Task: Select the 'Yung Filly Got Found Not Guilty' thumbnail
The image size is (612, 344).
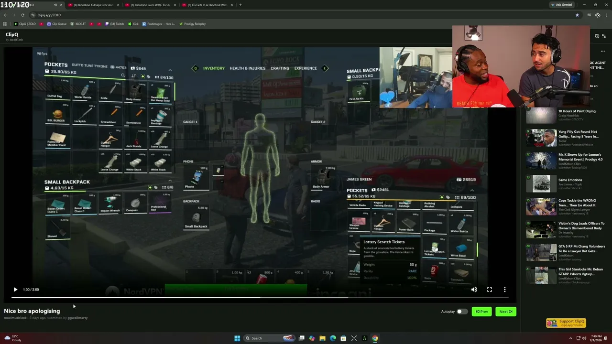Action: [x=541, y=139]
